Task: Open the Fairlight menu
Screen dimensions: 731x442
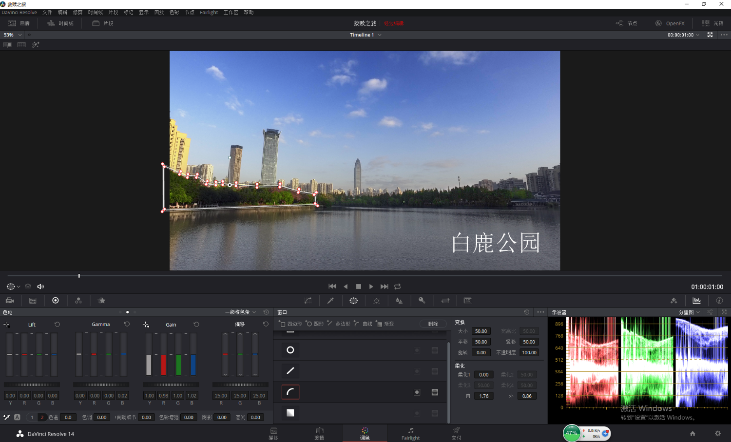Action: 209,13
